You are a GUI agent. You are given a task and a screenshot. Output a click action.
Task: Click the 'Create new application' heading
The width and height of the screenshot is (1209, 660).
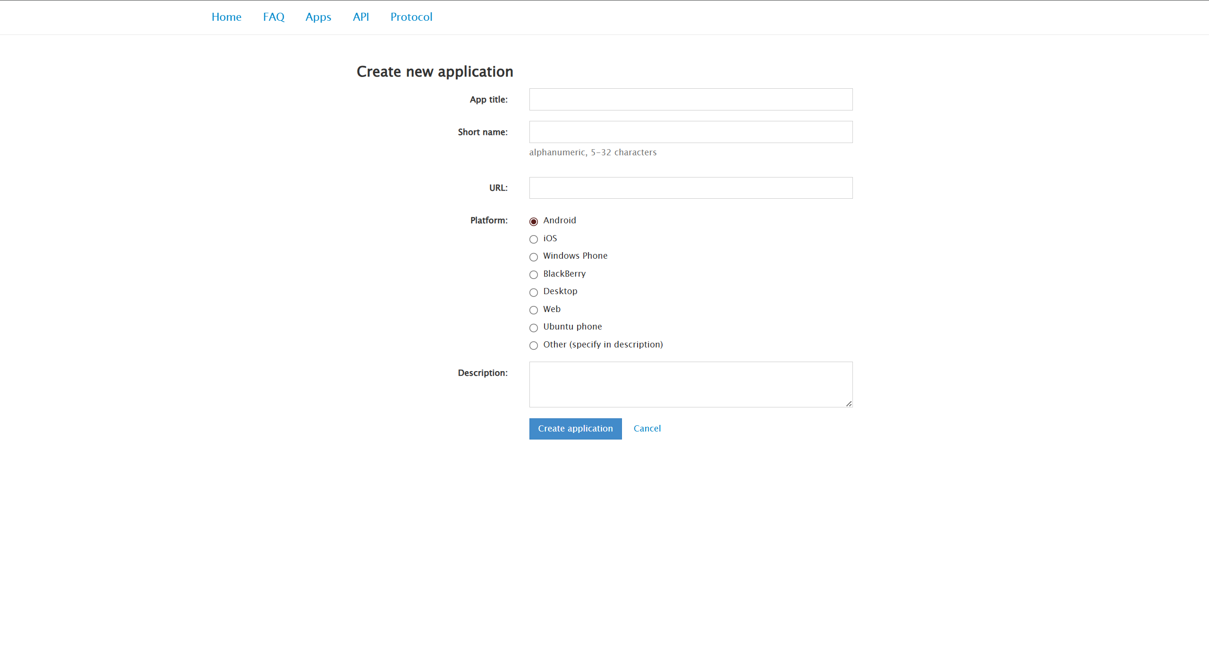tap(435, 72)
